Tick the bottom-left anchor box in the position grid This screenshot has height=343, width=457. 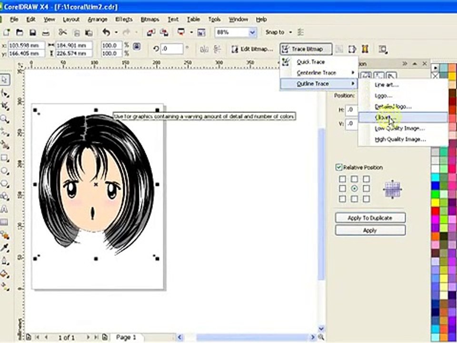342,199
